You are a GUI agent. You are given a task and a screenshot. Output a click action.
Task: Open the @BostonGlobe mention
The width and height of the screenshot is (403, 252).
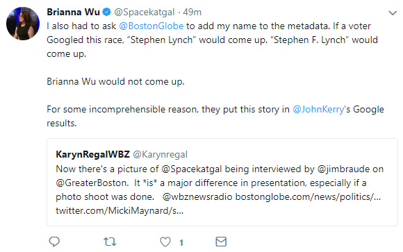(x=151, y=26)
